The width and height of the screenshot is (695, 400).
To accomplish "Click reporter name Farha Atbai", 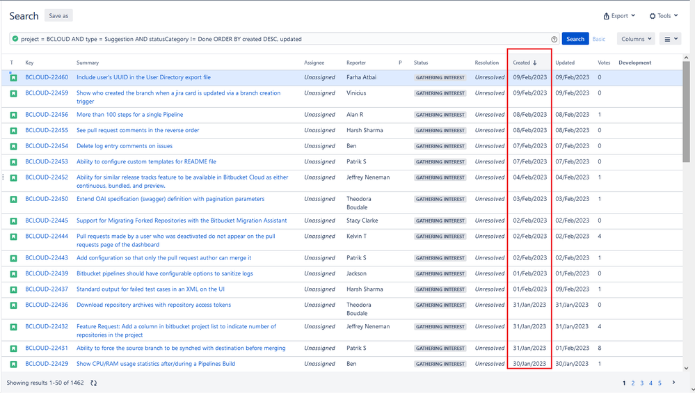I will [x=361, y=77].
